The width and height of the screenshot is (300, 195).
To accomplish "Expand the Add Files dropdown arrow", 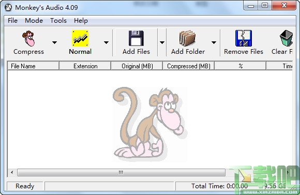I will (162, 42).
